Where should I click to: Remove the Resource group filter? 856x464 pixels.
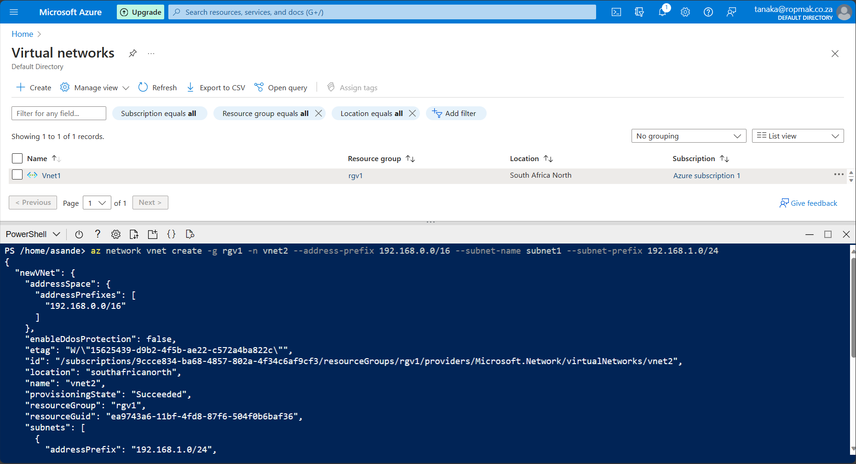[318, 113]
